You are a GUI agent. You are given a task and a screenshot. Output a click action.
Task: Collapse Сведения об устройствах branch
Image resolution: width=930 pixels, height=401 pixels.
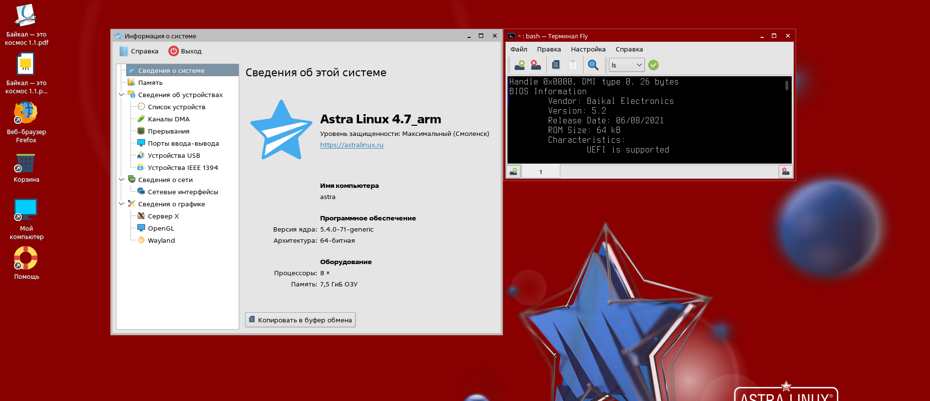pos(121,95)
